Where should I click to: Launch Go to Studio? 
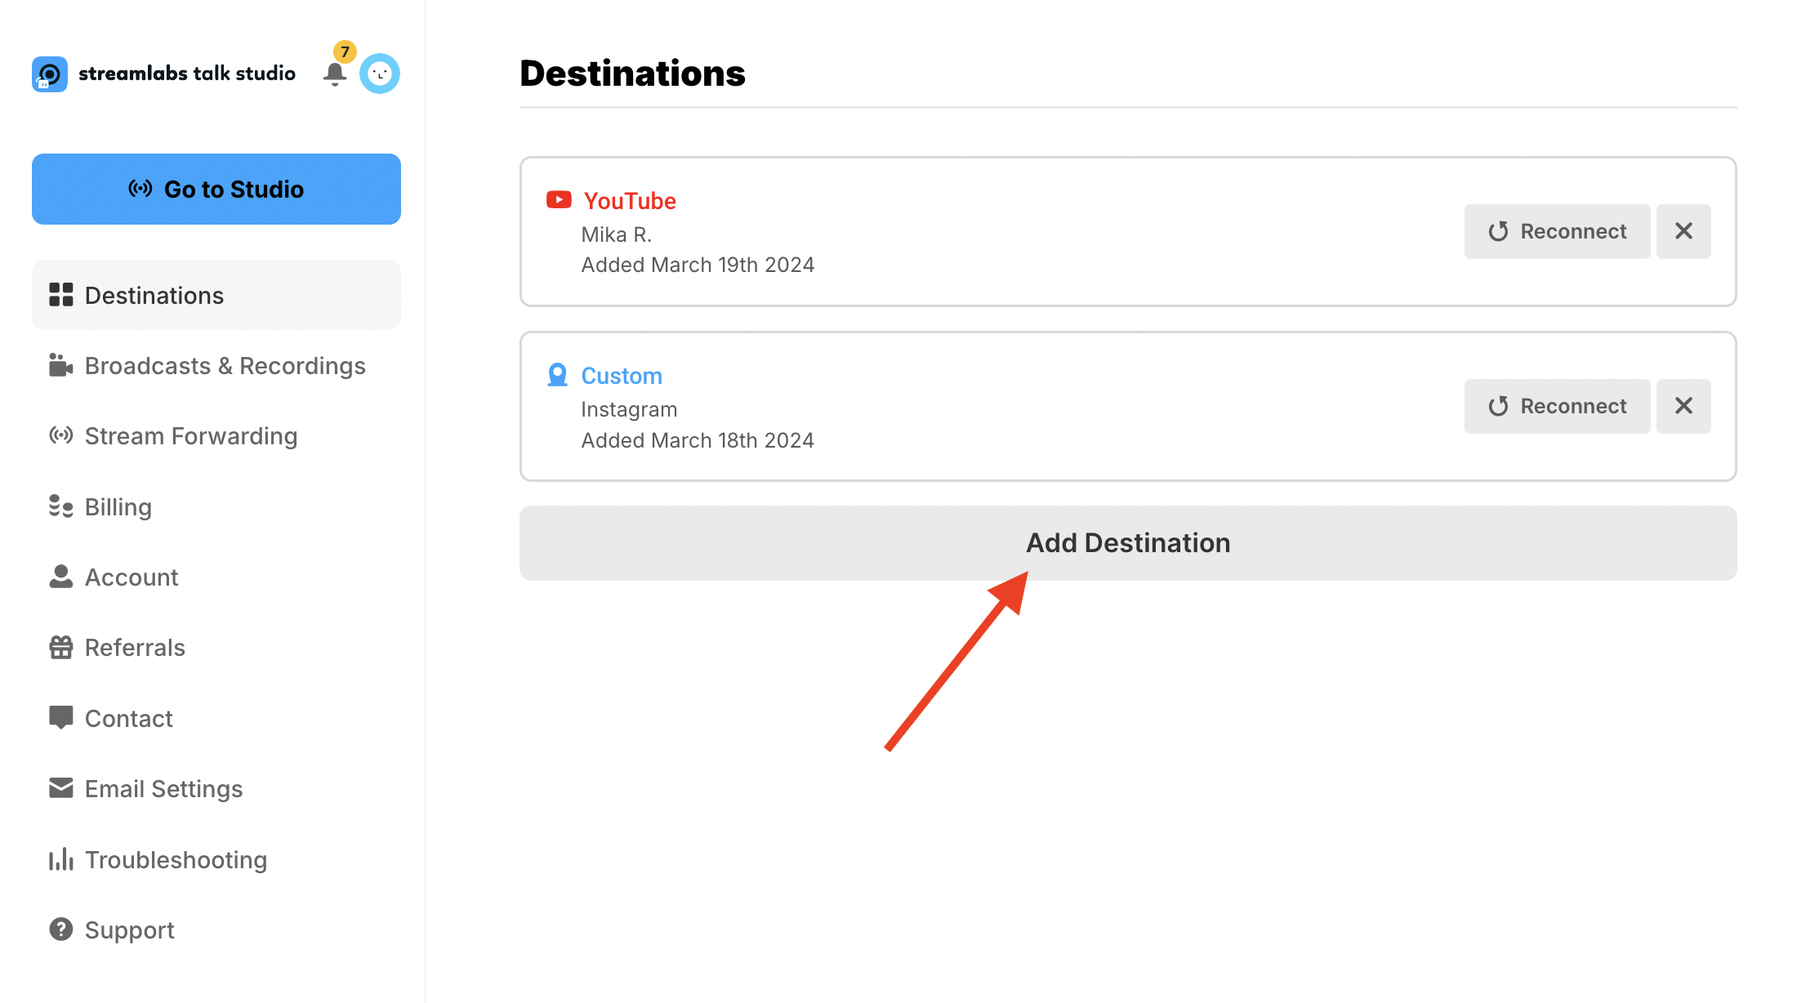[216, 189]
